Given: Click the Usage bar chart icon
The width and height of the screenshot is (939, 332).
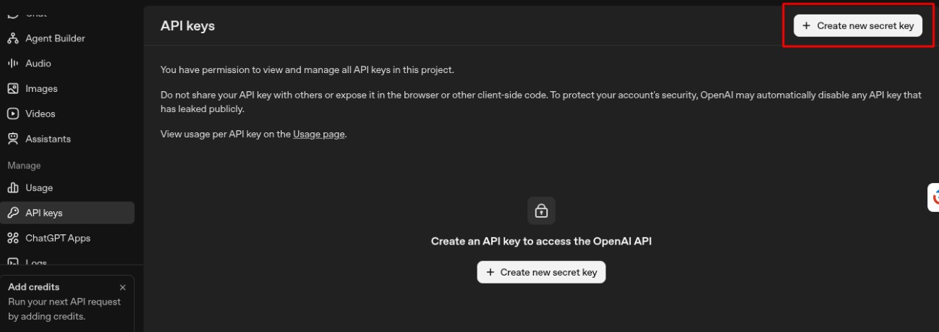Looking at the screenshot, I should coord(12,188).
